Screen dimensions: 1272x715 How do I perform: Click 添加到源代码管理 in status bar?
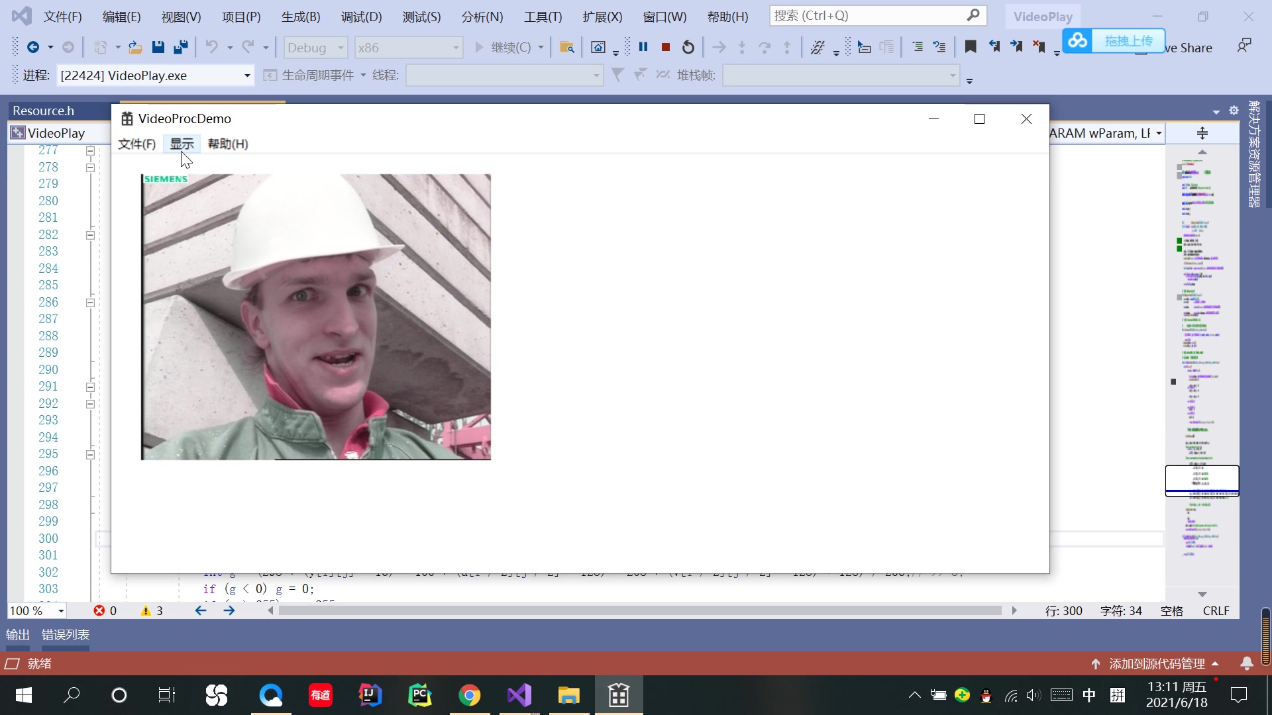(1156, 663)
